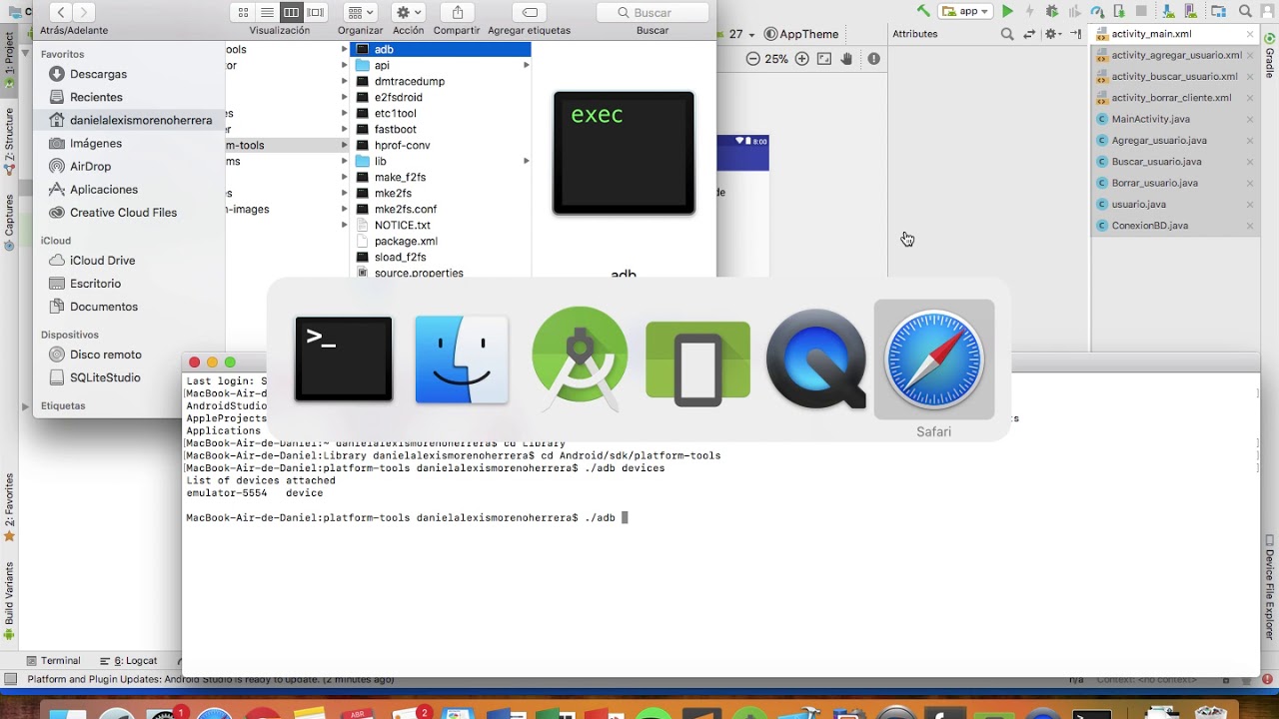This screenshot has height=719, width=1279.
Task: Choose QuickTime Player in the app switcher
Action: click(x=816, y=359)
